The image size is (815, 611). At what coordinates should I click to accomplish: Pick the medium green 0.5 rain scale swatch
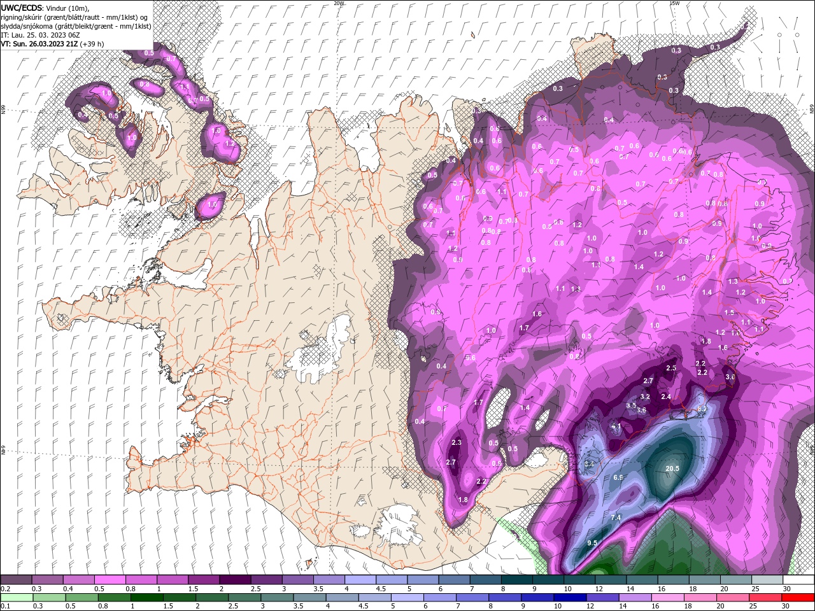[81, 598]
